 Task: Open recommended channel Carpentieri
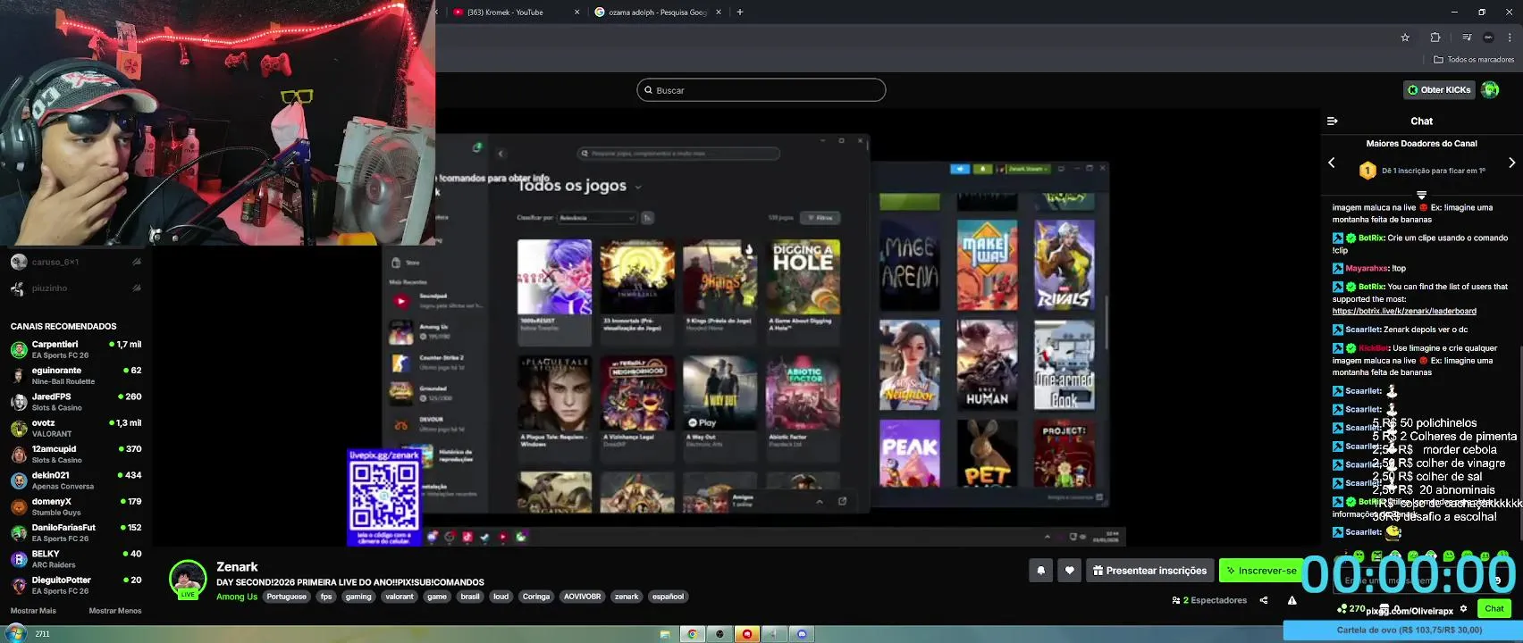[76, 349]
